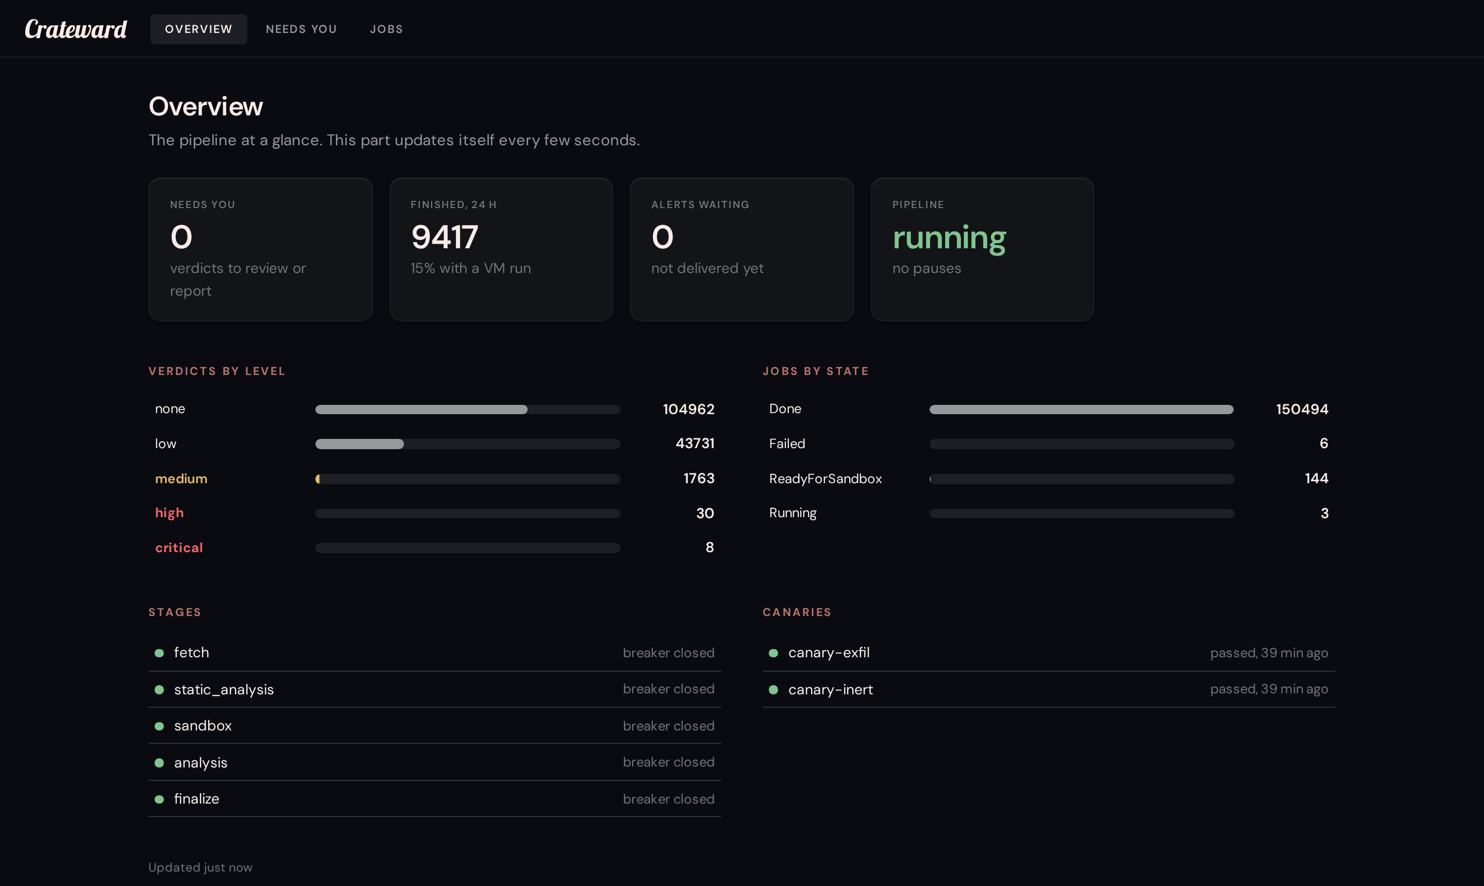Click the Pipeline running status card
This screenshot has width=1484, height=886.
coord(982,249)
